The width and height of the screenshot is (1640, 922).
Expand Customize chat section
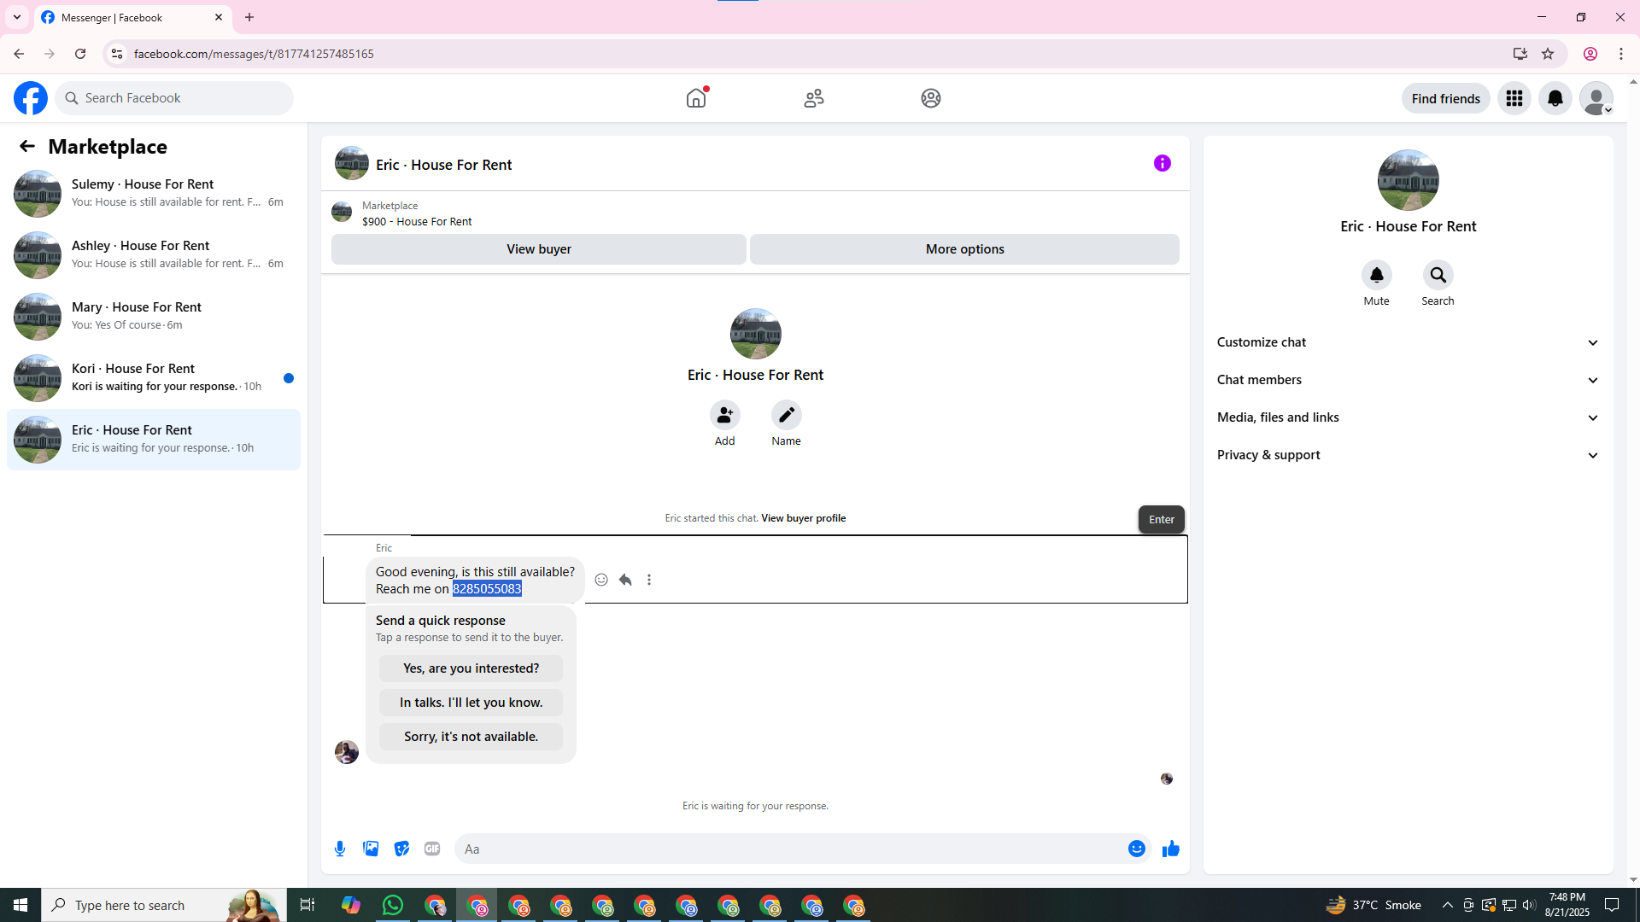click(1408, 342)
